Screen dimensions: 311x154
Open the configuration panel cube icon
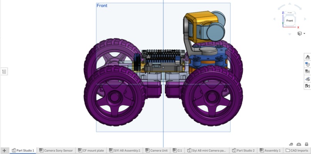tap(308, 64)
